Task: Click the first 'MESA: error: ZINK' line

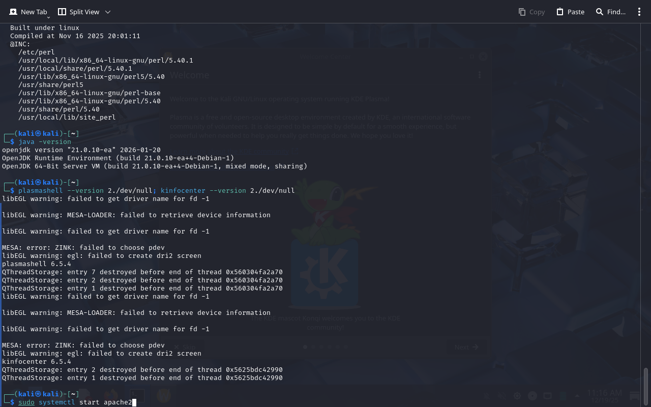Action: pyautogui.click(x=83, y=248)
